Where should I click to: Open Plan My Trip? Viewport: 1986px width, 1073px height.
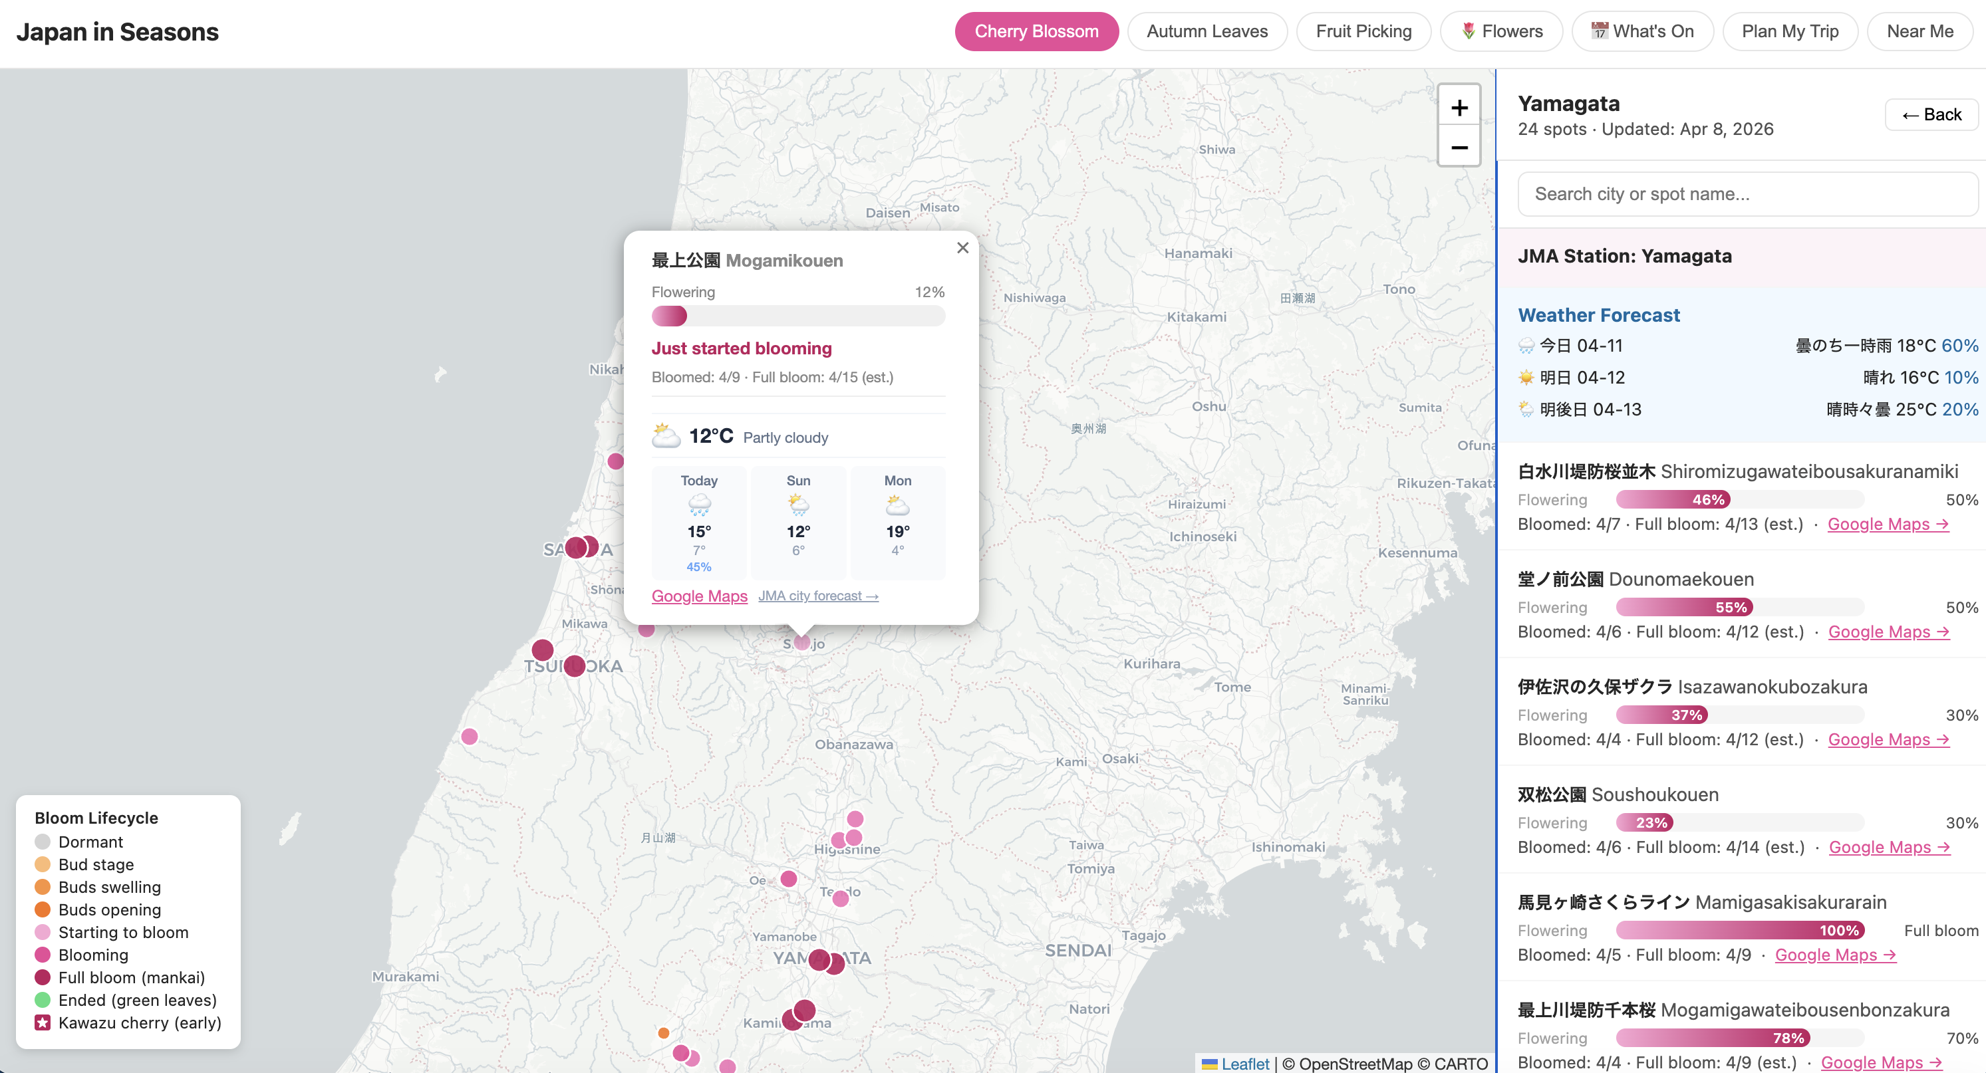tap(1789, 32)
